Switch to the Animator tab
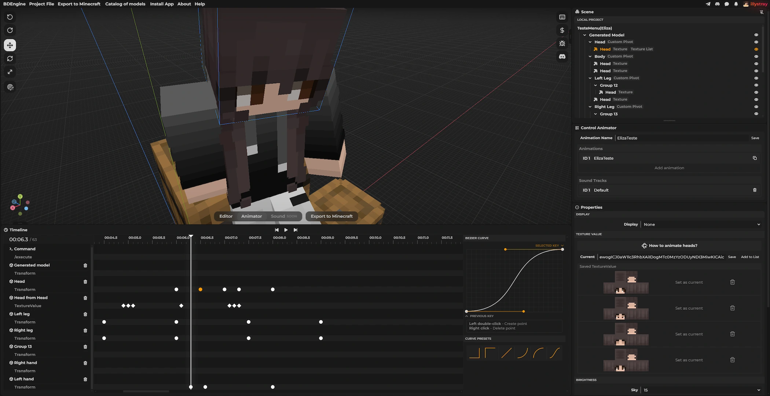This screenshot has width=770, height=396. 252,216
